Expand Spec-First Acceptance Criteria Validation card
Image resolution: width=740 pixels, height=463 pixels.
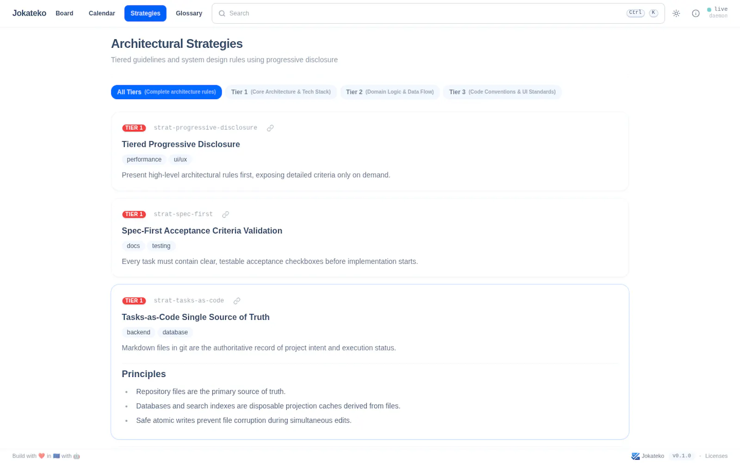(x=202, y=231)
